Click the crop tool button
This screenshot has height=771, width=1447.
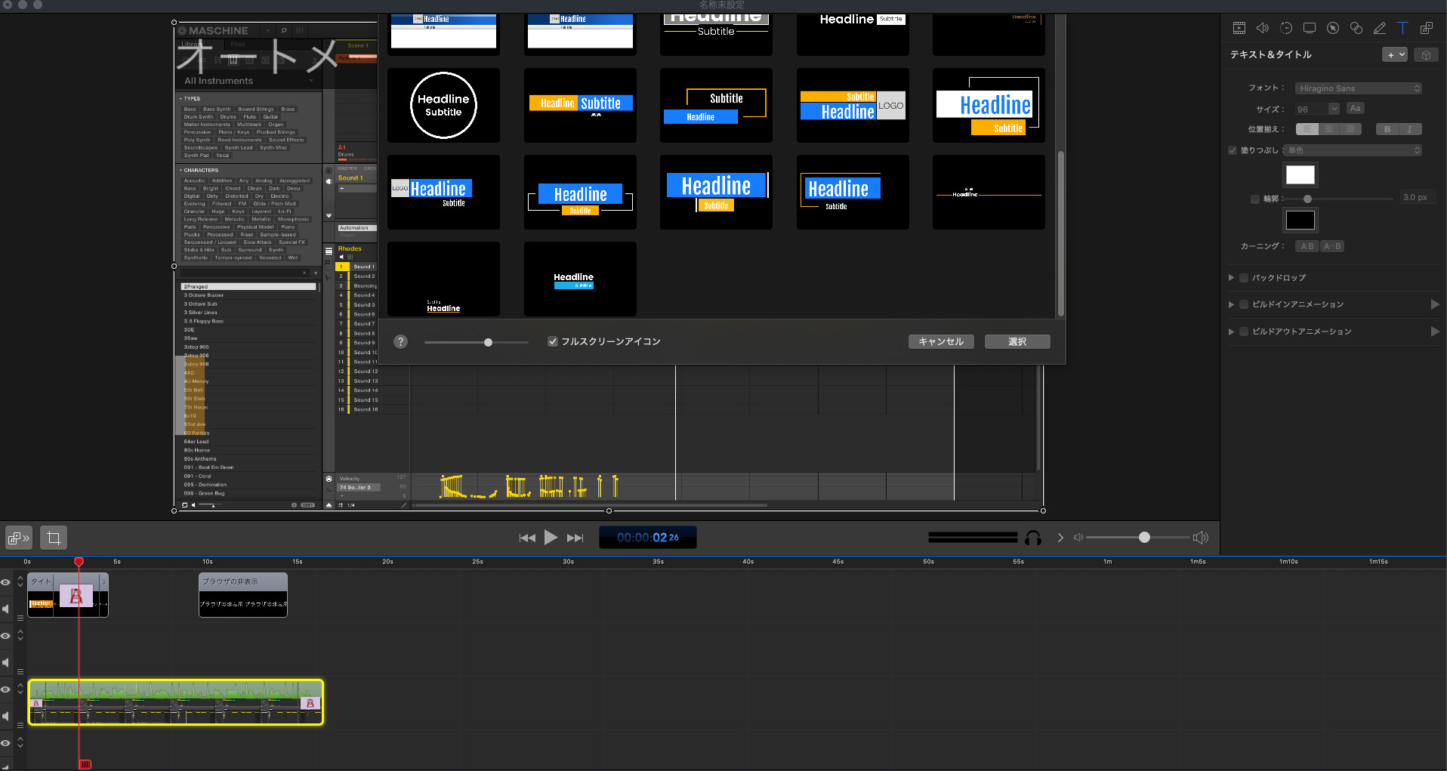click(54, 538)
